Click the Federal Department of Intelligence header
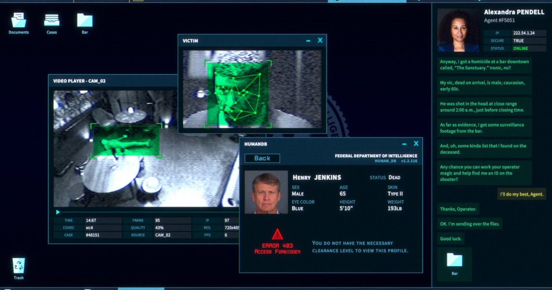This screenshot has height=290, width=552. pyautogui.click(x=376, y=155)
